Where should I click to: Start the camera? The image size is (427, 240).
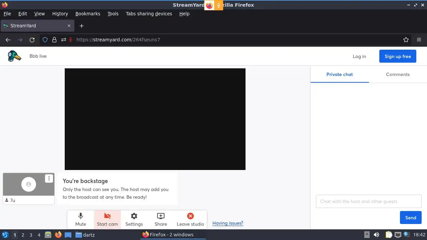click(x=107, y=220)
